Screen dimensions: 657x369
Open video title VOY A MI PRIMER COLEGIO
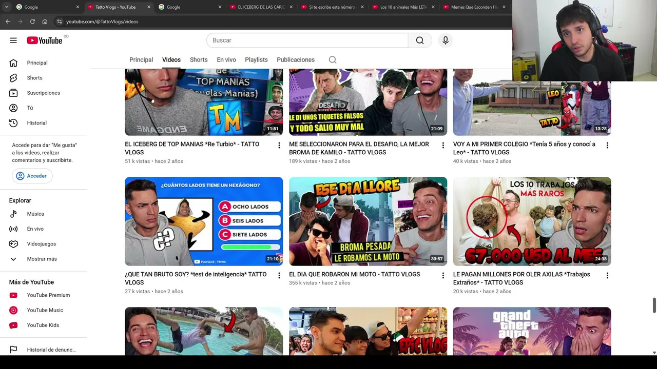click(x=524, y=148)
